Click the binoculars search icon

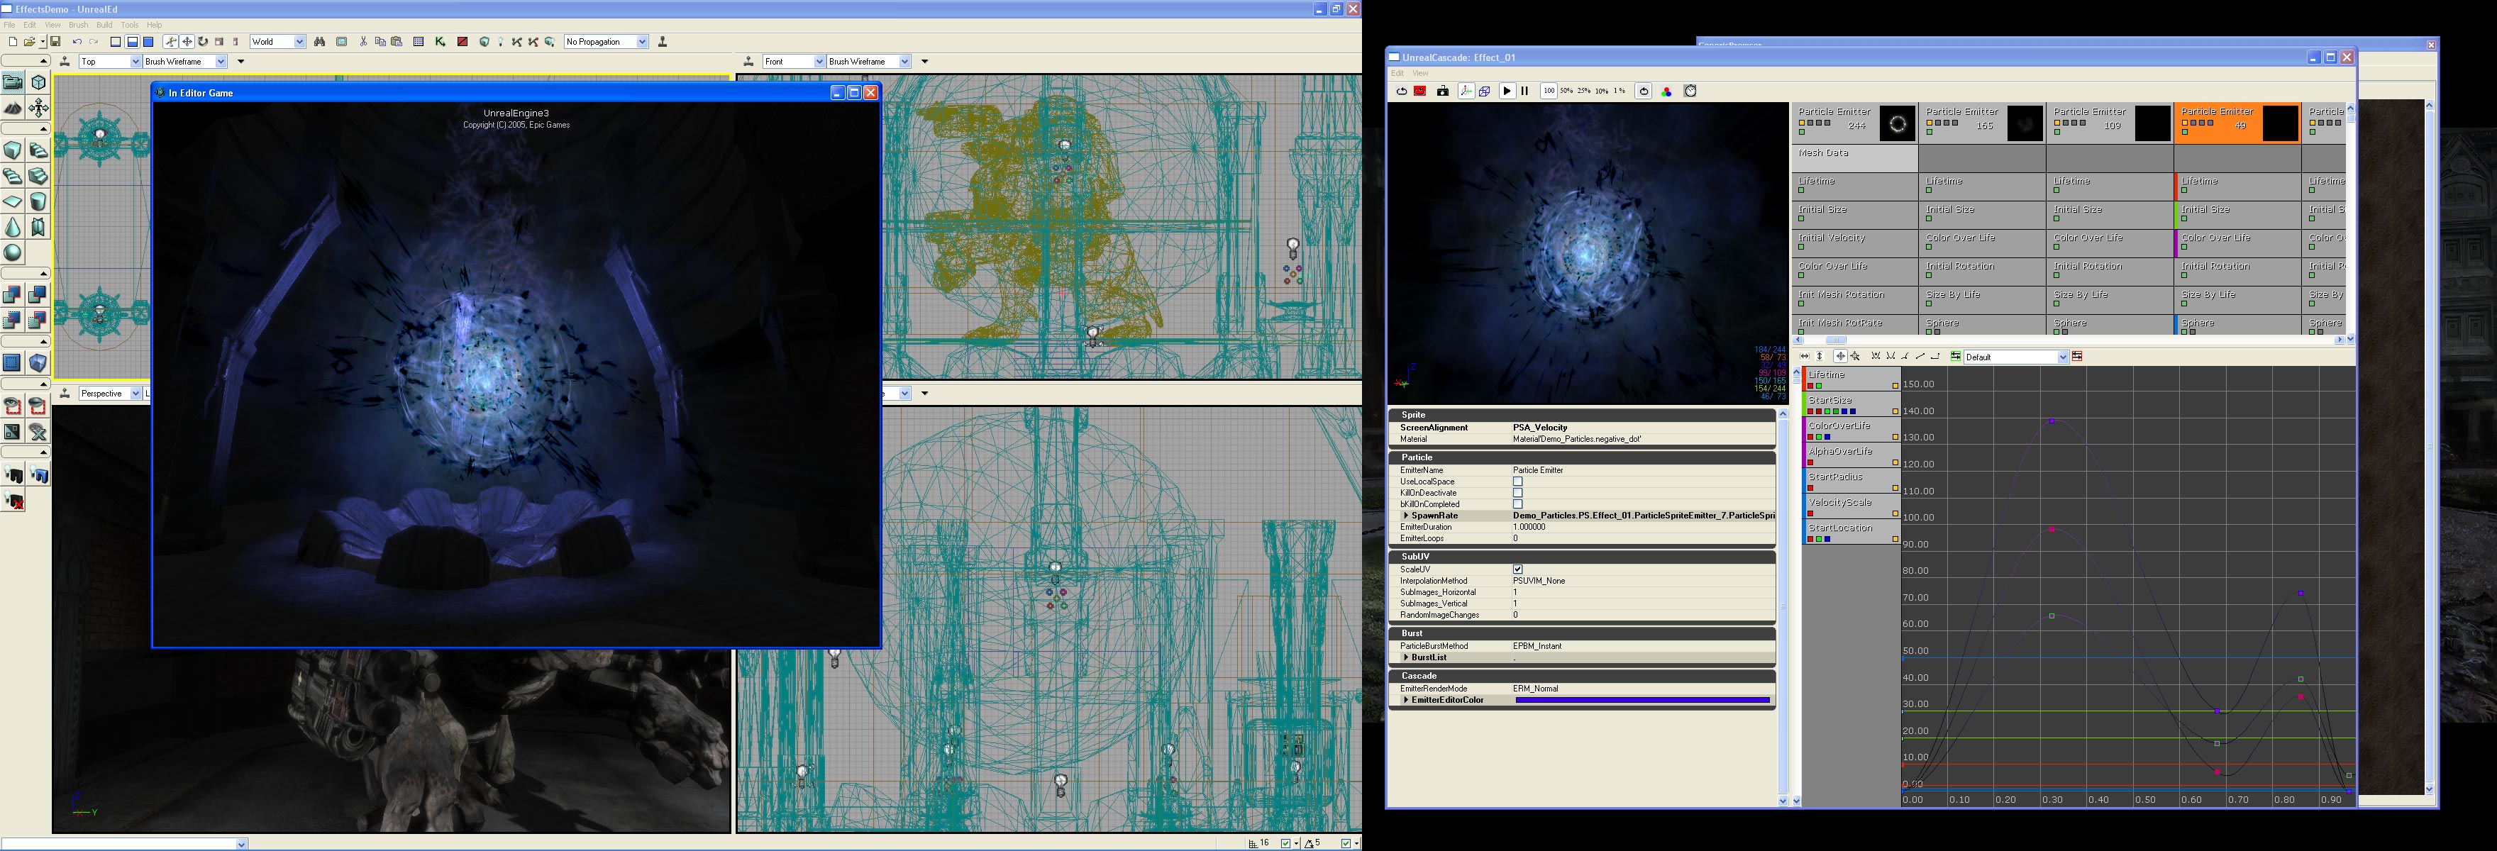click(319, 42)
